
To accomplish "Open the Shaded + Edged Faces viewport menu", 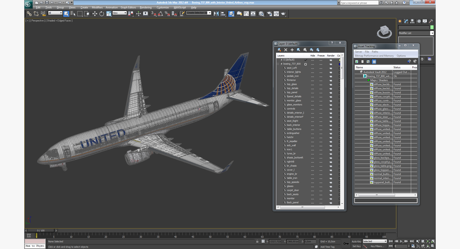I will (59, 21).
